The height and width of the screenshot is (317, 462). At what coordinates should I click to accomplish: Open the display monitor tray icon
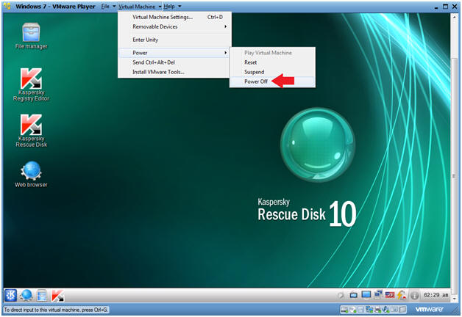pos(366,295)
